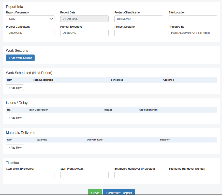Screen dimensions: 222x195
Task: Click the No. column header
Action: [x=9, y=110]
